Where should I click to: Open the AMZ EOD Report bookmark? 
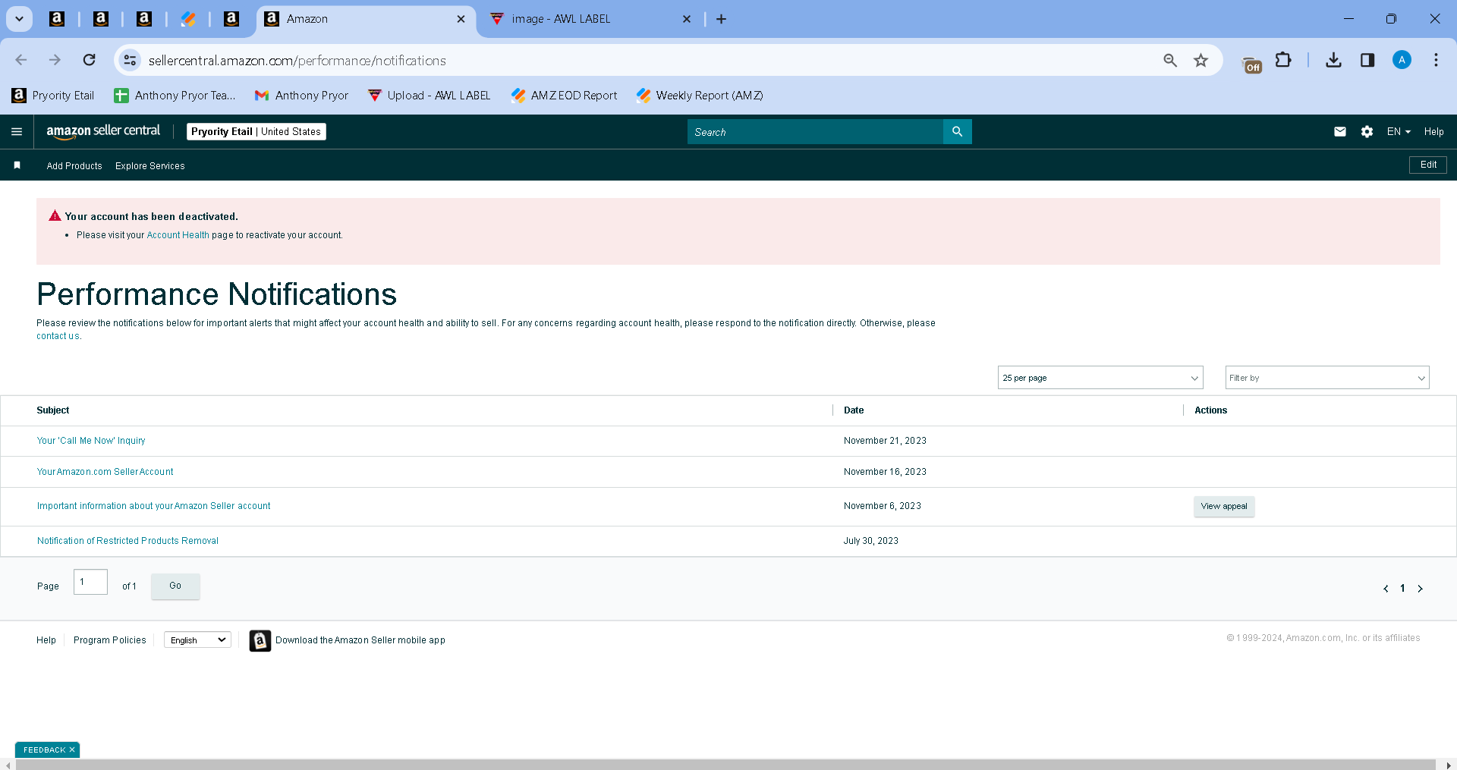coord(565,96)
